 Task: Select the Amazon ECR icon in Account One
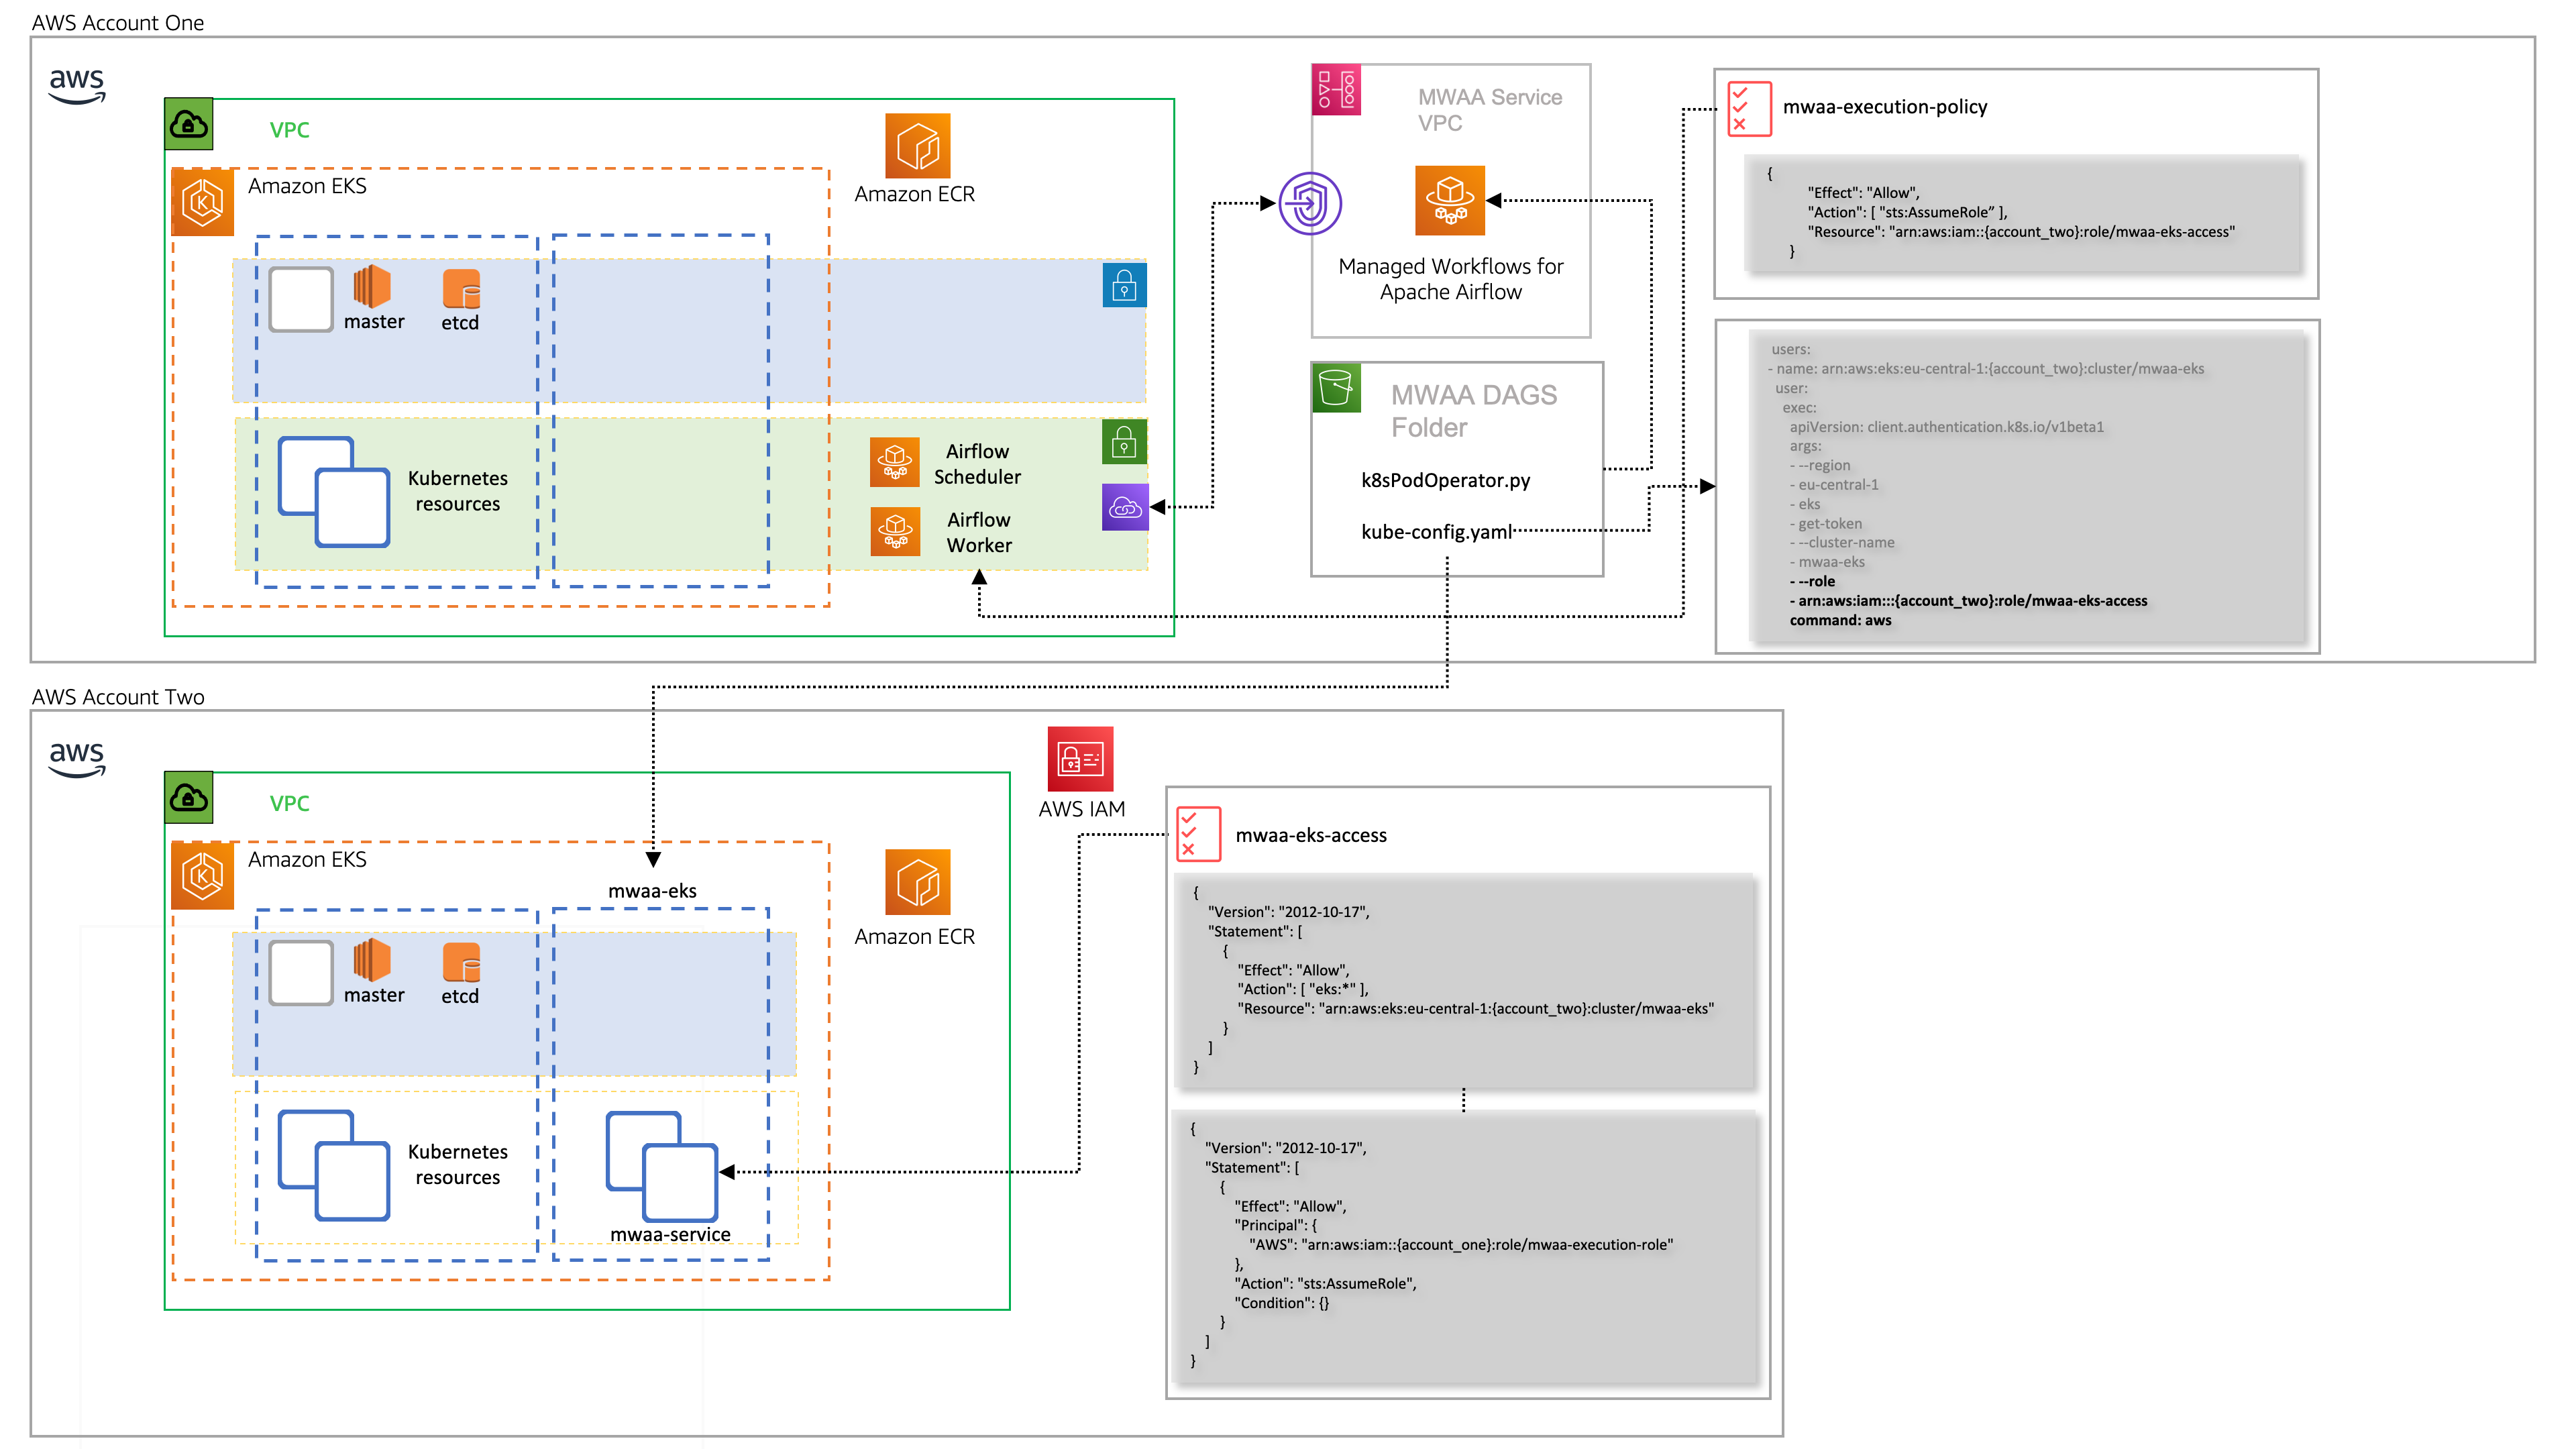917,146
